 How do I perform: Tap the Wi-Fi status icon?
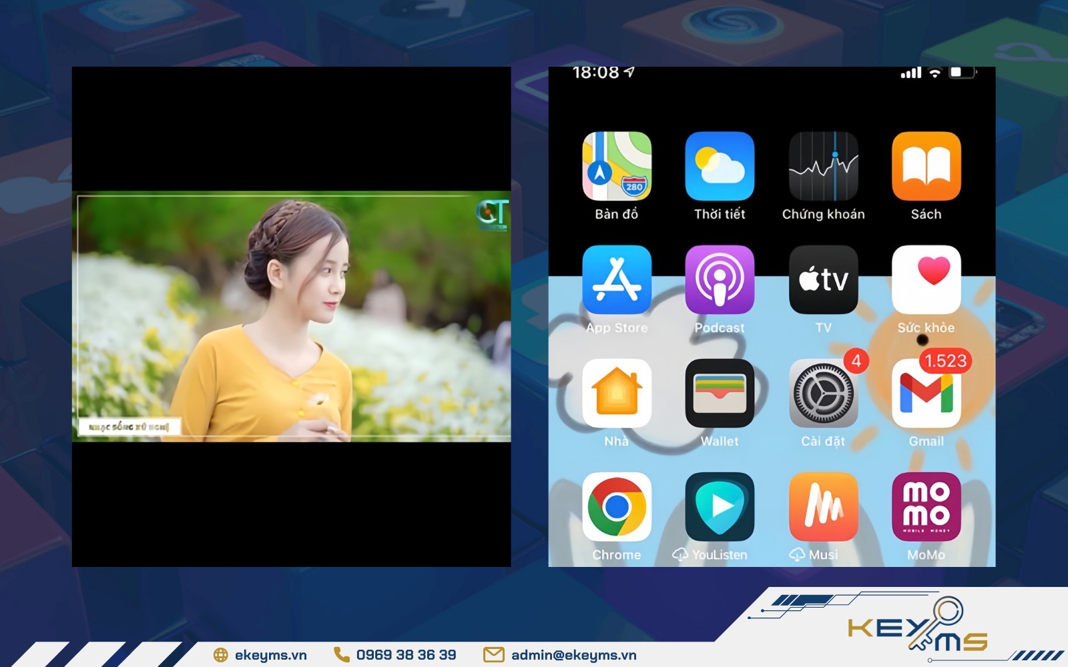(x=935, y=73)
